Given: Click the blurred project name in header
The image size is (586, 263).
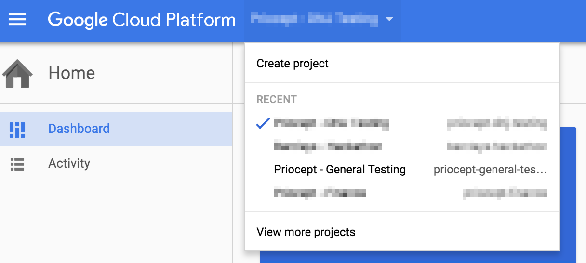Looking at the screenshot, I should click(x=314, y=19).
